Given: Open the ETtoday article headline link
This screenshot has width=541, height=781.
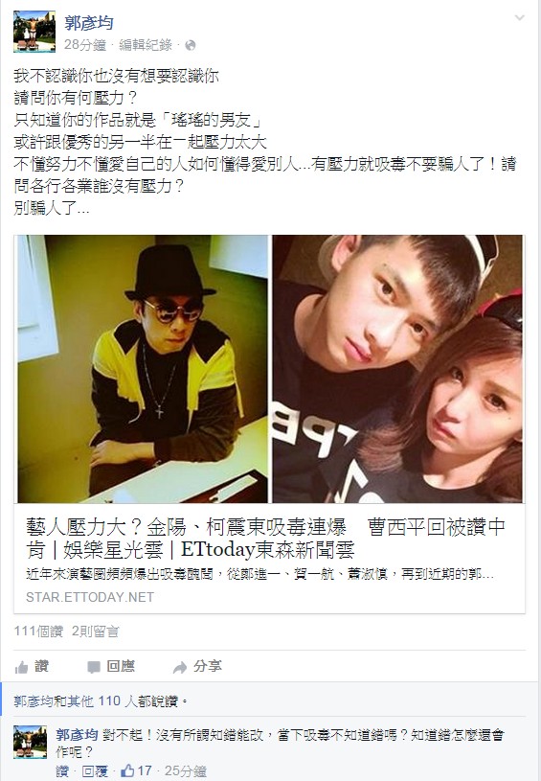Looking at the screenshot, I should point(266,538).
